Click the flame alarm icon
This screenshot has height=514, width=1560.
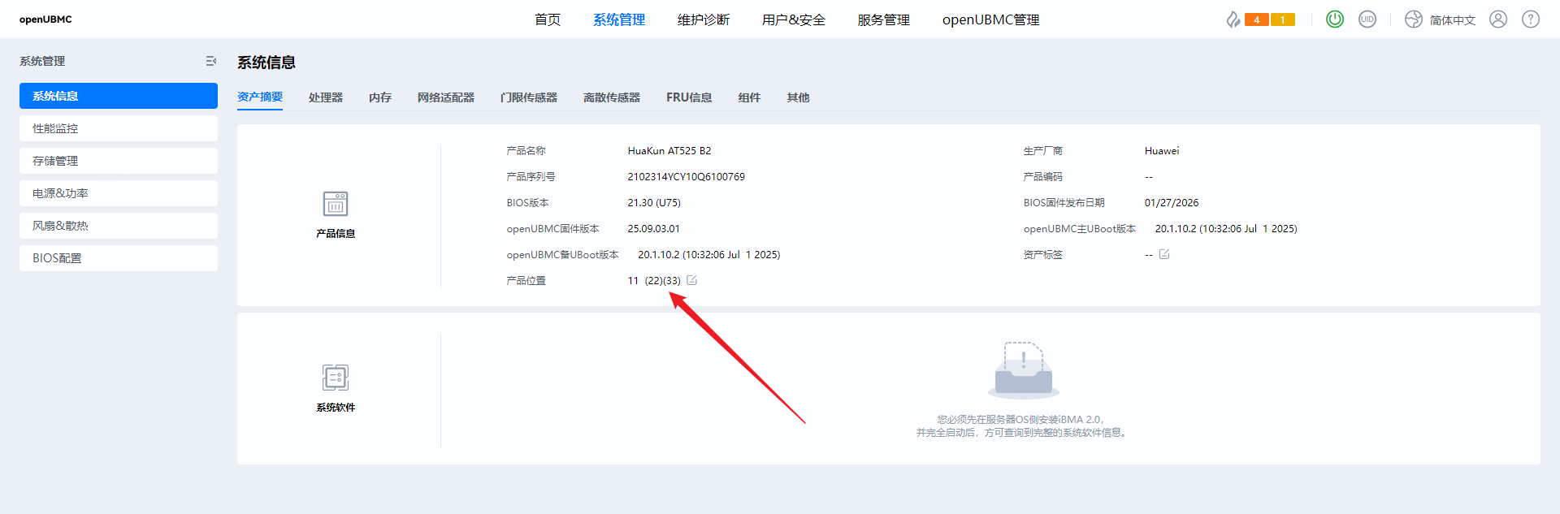coord(1233,19)
